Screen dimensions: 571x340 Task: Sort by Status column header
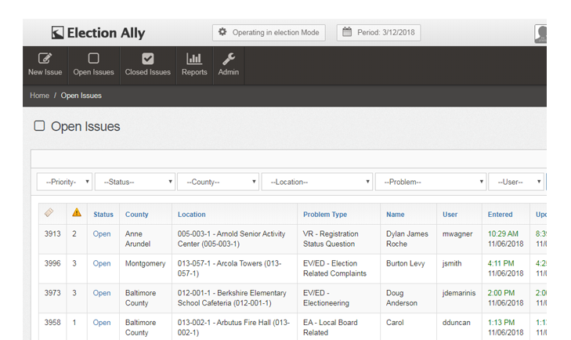point(103,215)
